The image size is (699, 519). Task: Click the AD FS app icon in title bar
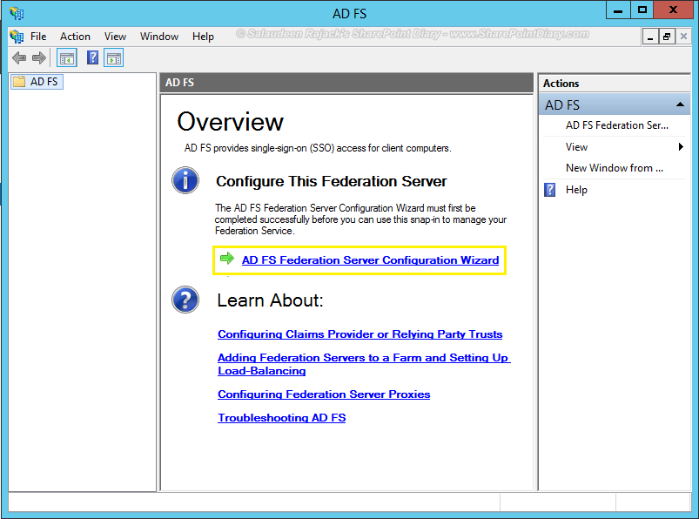(17, 13)
